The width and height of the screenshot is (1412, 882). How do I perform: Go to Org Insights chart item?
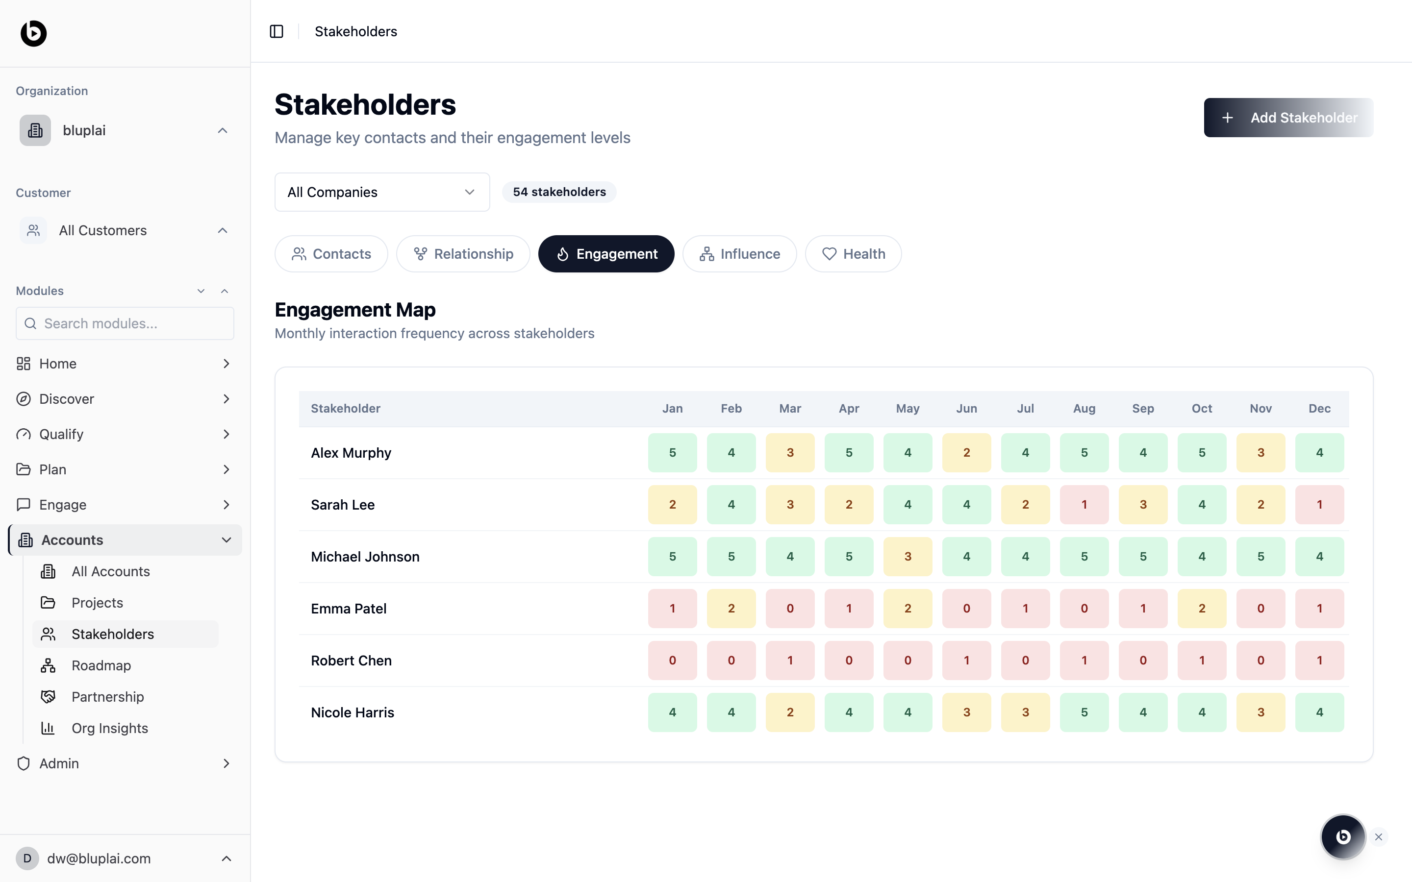click(x=110, y=728)
